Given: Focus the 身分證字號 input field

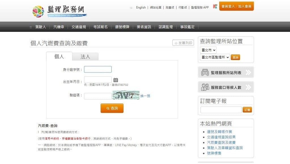Looking at the screenshot, I should [98, 69].
